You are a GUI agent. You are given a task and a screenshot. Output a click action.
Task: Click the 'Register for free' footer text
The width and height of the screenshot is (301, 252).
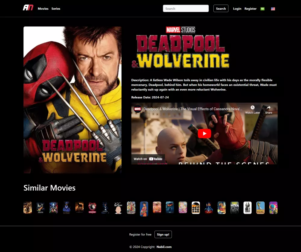tap(140, 234)
